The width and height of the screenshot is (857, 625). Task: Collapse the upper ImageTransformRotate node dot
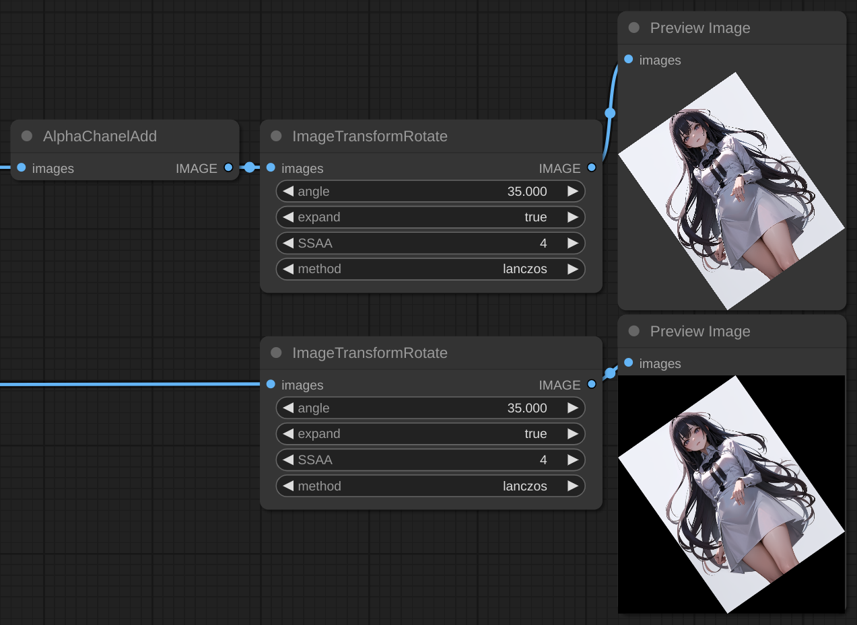pos(276,136)
